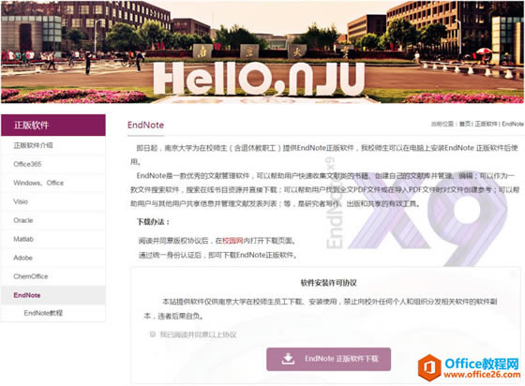Click EndNote breadcrumb entry

point(513,124)
